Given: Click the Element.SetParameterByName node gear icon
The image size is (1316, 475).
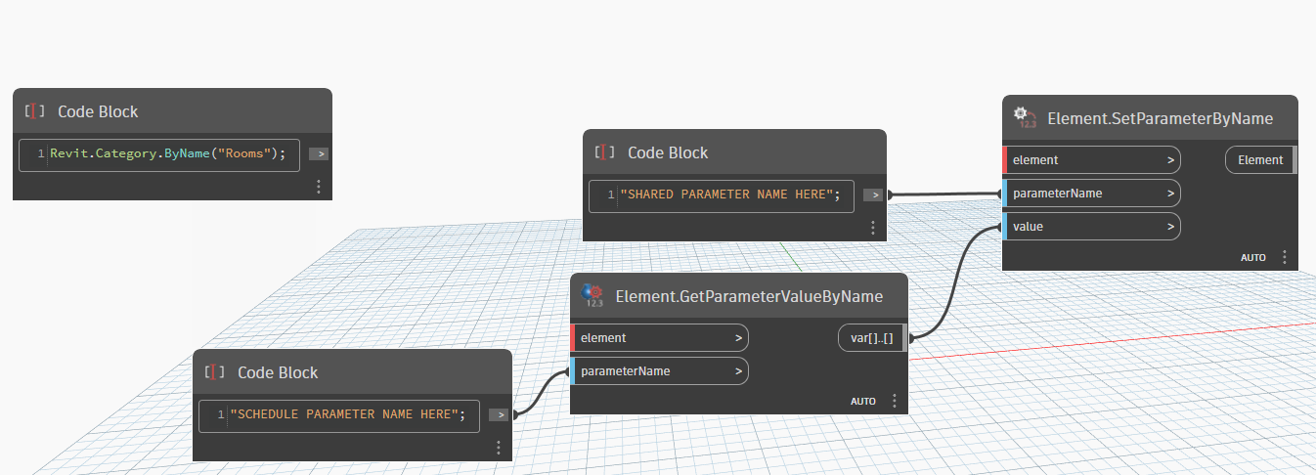Looking at the screenshot, I should [x=1025, y=118].
